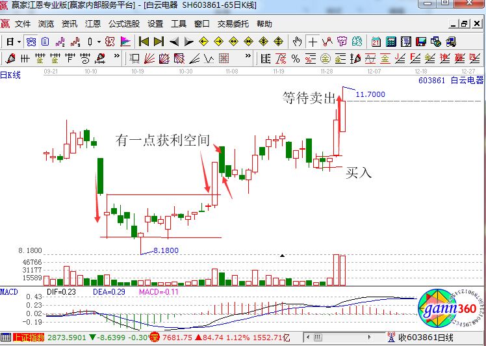Click the 上证指数 label in the status bar

click(x=29, y=338)
